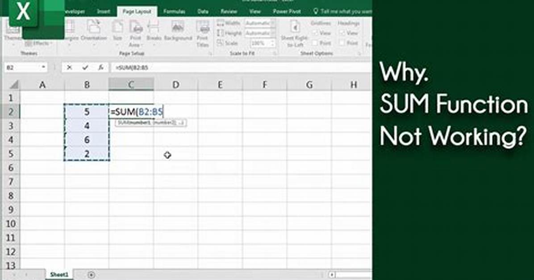
Task: Open Scale to Fit dialog launcher
Action: tap(275, 54)
